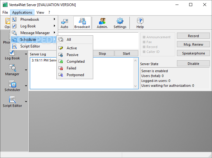Click the 'Logged-in users: 0' line
Screen dimensions: 212x158
[156, 81]
